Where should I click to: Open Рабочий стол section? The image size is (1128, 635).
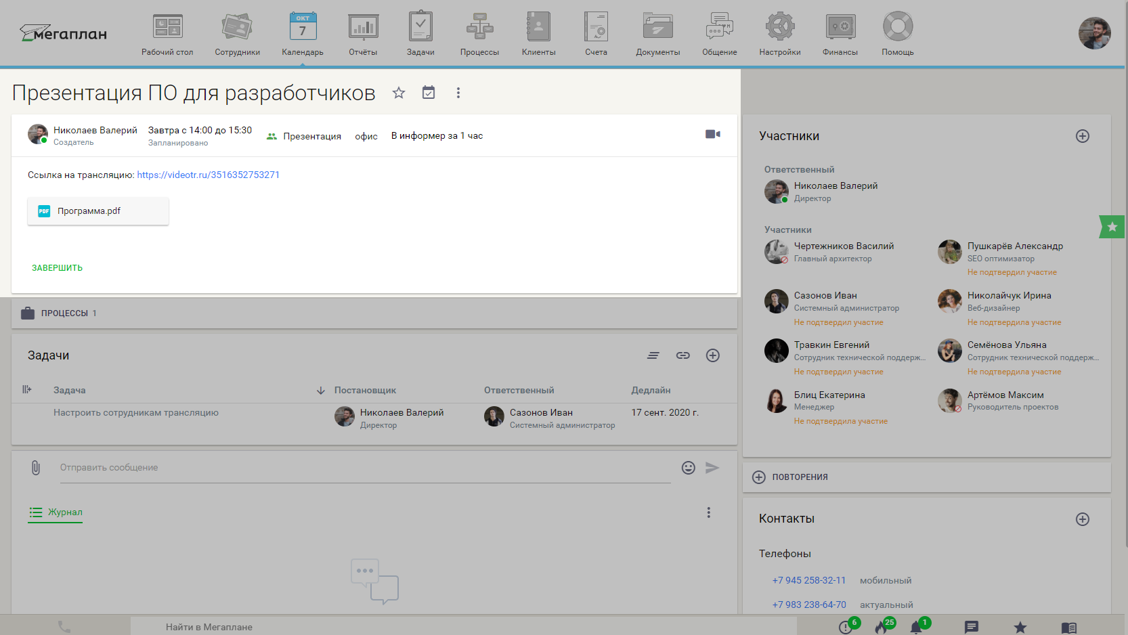click(x=167, y=34)
